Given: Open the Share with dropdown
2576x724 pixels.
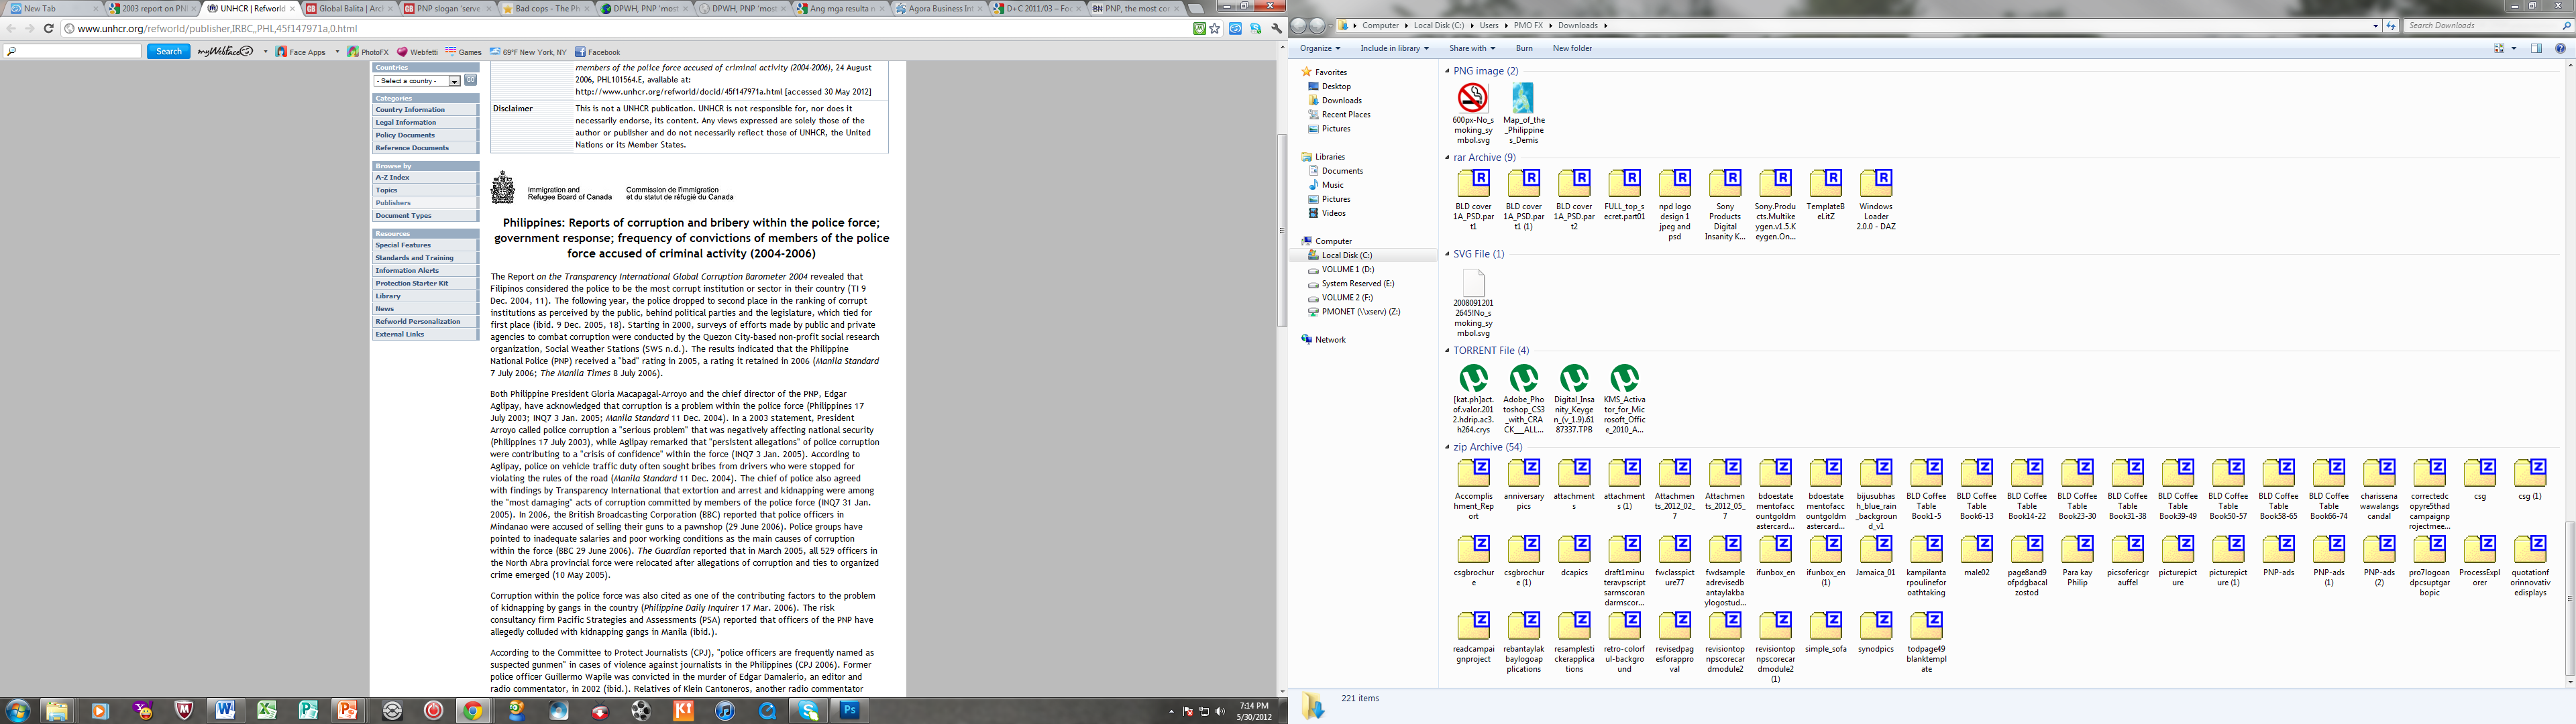Looking at the screenshot, I should pyautogui.click(x=1472, y=48).
